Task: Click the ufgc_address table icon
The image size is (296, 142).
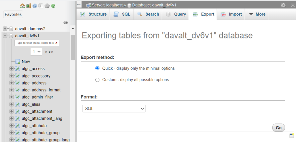Action: pyautogui.click(x=18, y=83)
